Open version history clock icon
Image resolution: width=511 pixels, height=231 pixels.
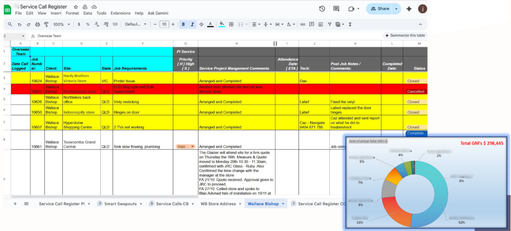(x=322, y=8)
